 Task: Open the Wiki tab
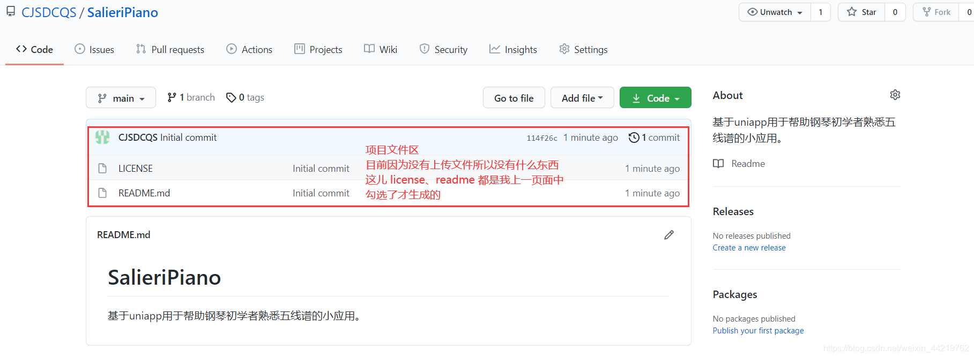[x=381, y=49]
